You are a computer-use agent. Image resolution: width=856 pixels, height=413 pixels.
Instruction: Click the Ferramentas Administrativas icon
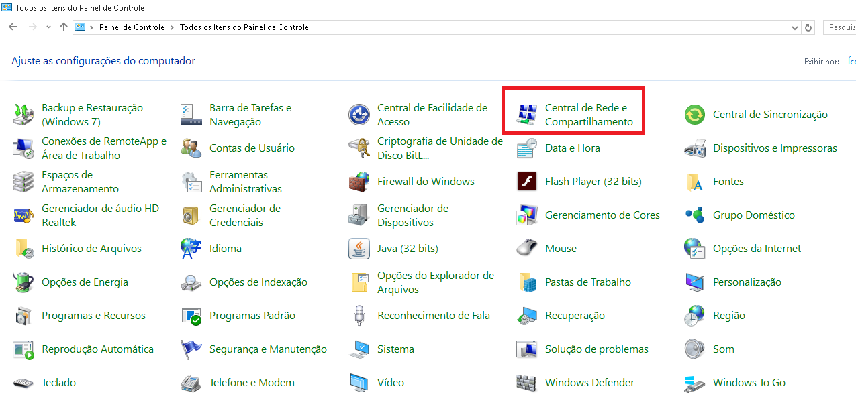(x=191, y=182)
